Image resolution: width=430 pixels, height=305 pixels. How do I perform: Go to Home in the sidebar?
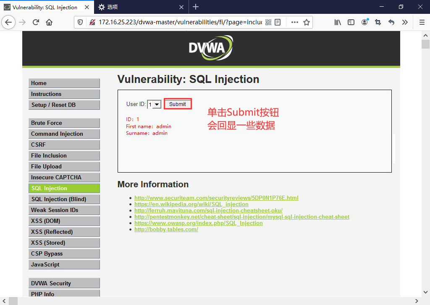coord(64,83)
